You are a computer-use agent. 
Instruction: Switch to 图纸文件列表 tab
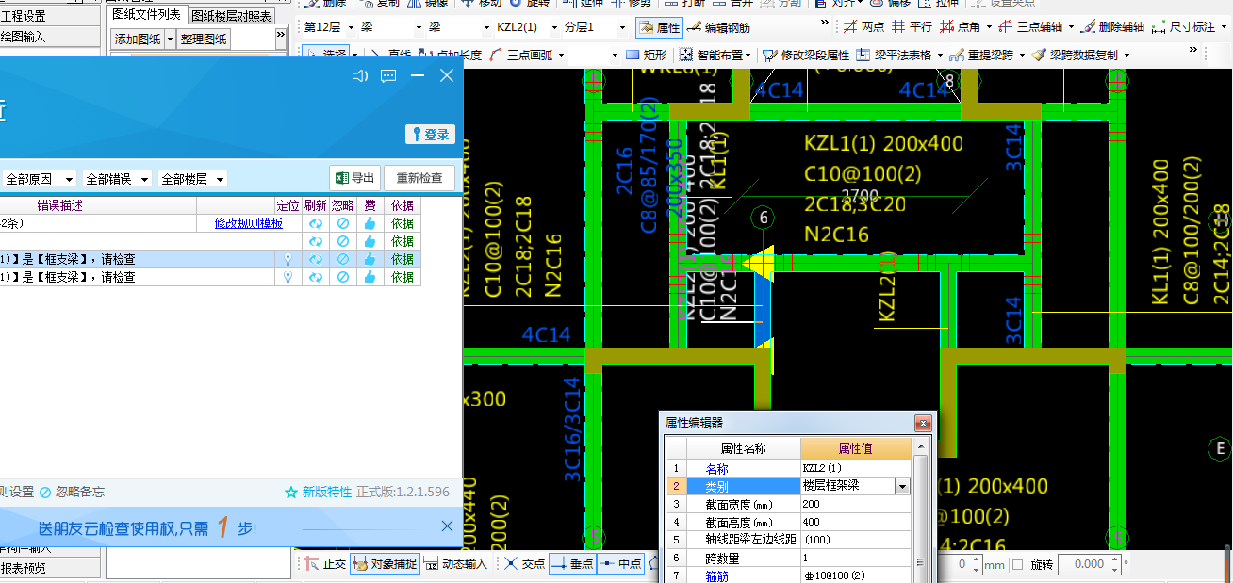[x=146, y=14]
